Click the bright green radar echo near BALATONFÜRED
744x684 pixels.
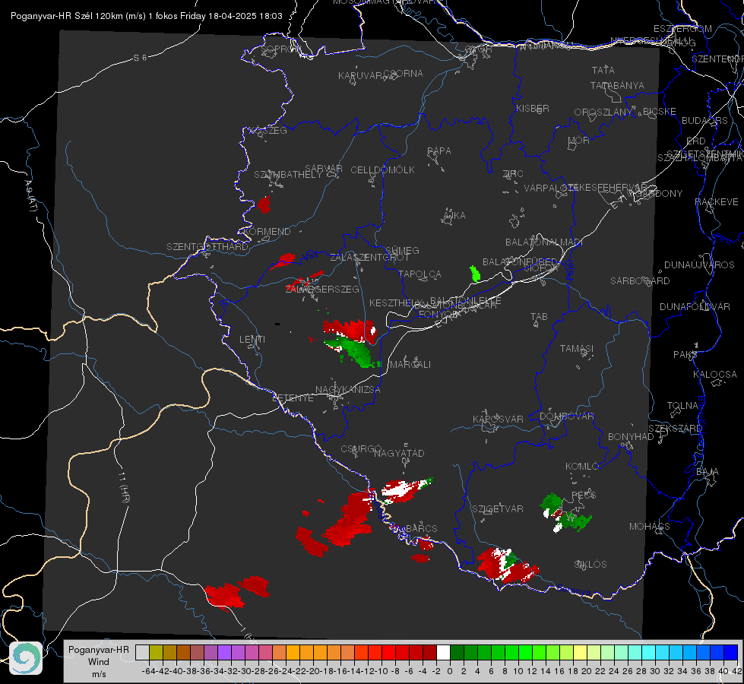474,274
